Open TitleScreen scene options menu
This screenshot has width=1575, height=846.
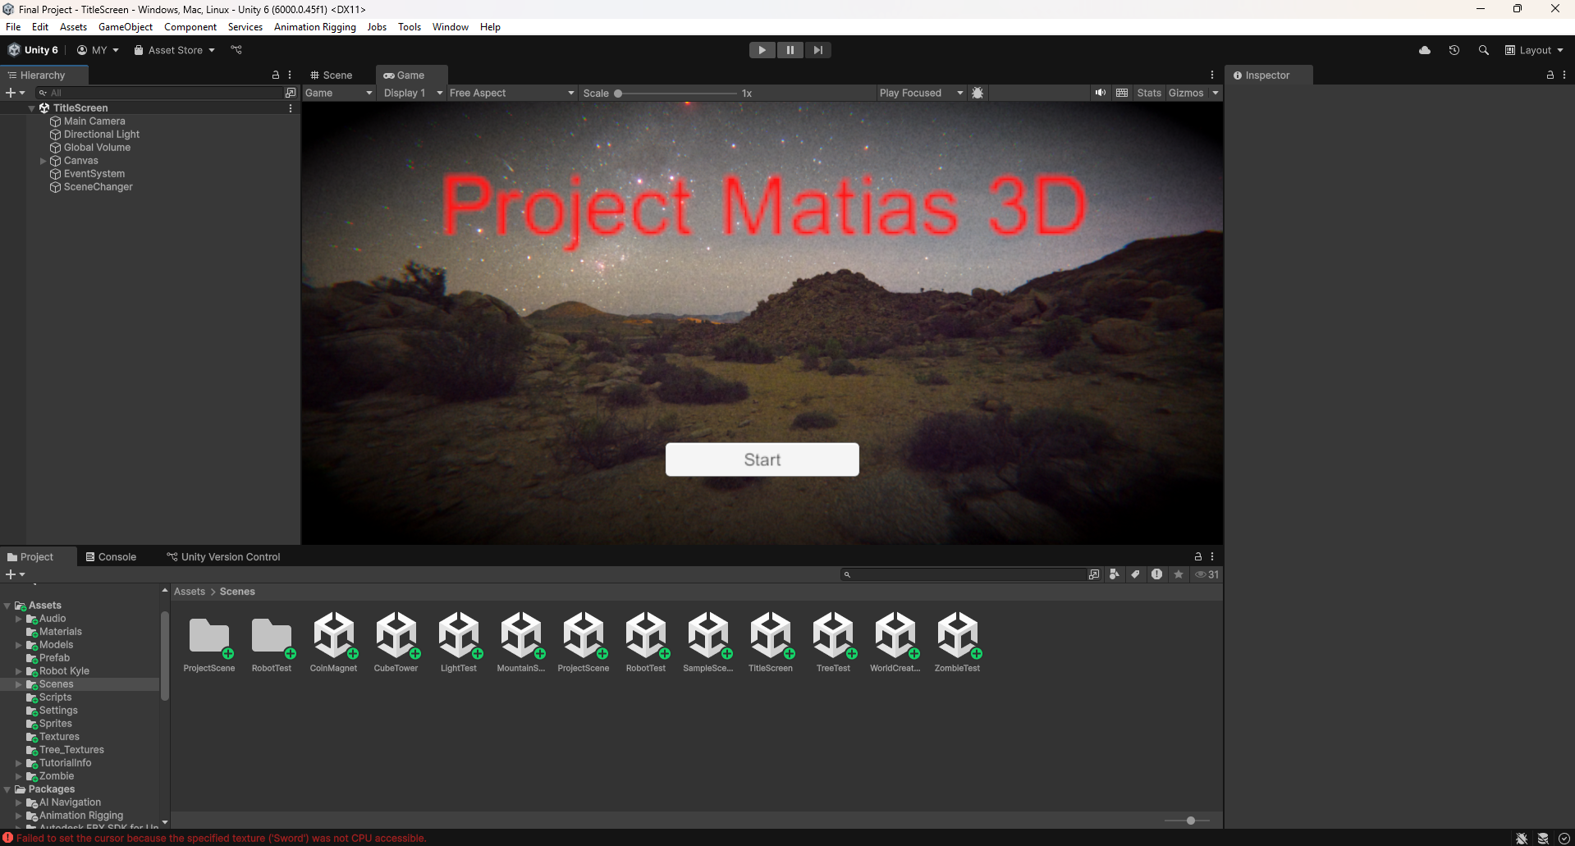click(290, 108)
